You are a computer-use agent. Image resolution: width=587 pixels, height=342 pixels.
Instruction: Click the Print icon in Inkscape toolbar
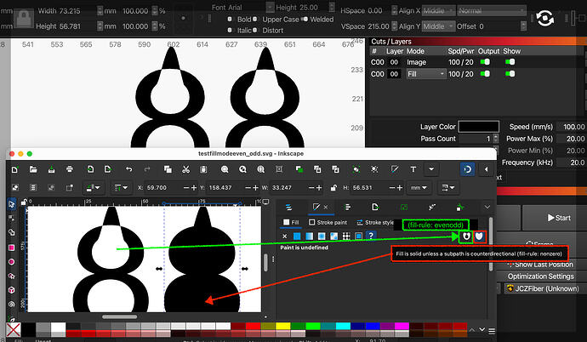[70, 169]
